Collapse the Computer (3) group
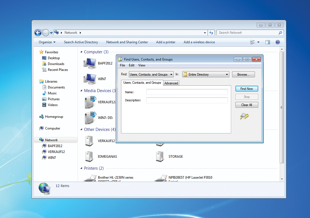 tap(81, 52)
